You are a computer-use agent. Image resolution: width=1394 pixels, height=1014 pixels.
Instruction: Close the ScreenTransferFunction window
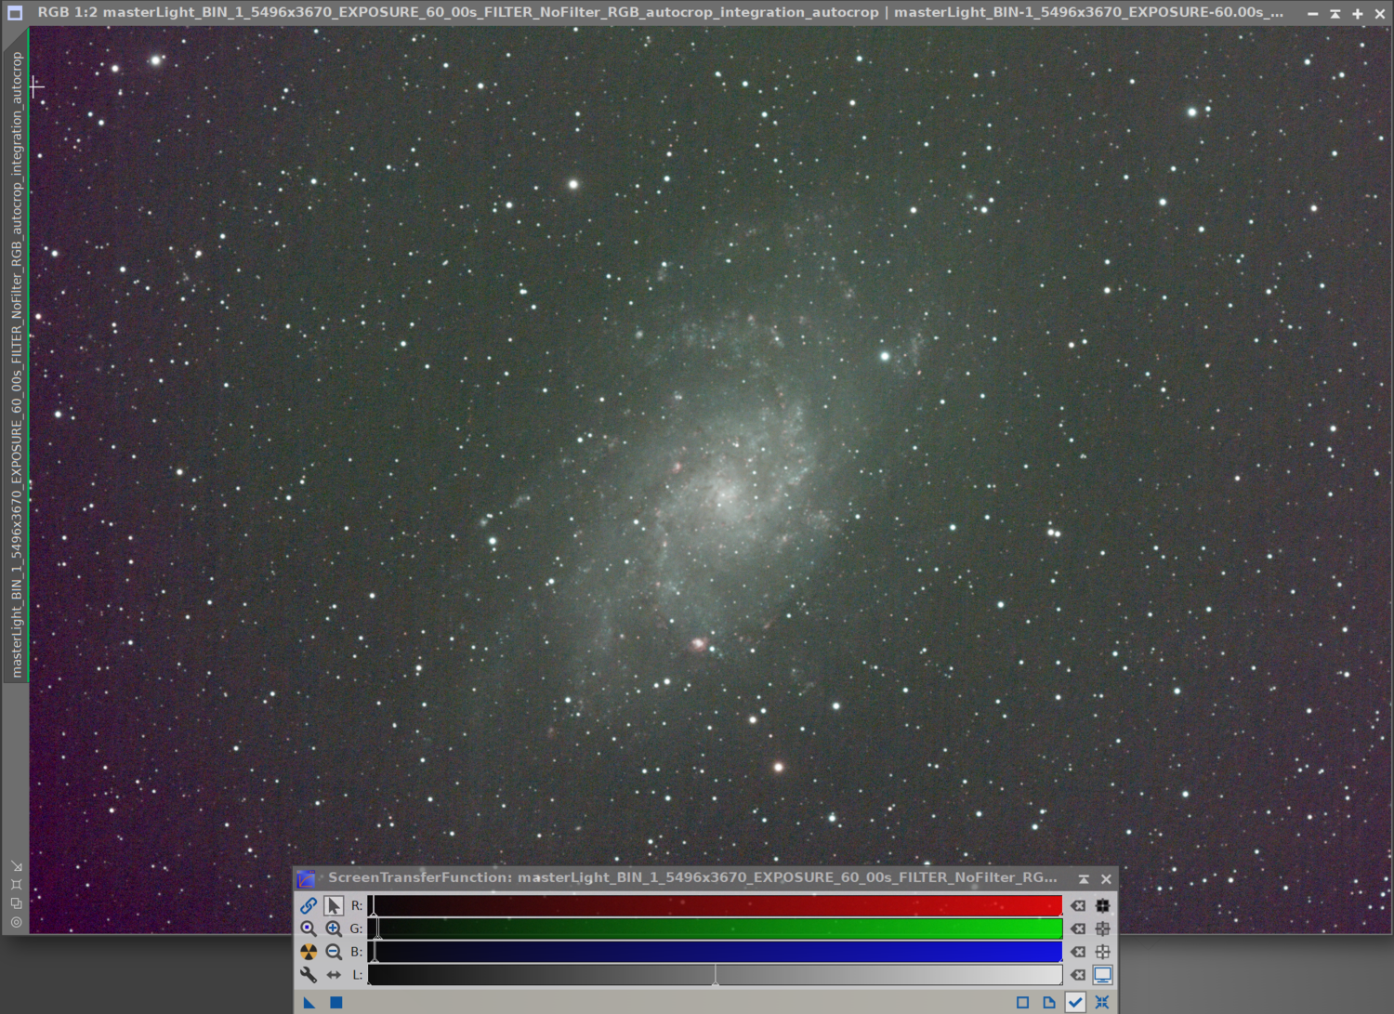[x=1106, y=878]
